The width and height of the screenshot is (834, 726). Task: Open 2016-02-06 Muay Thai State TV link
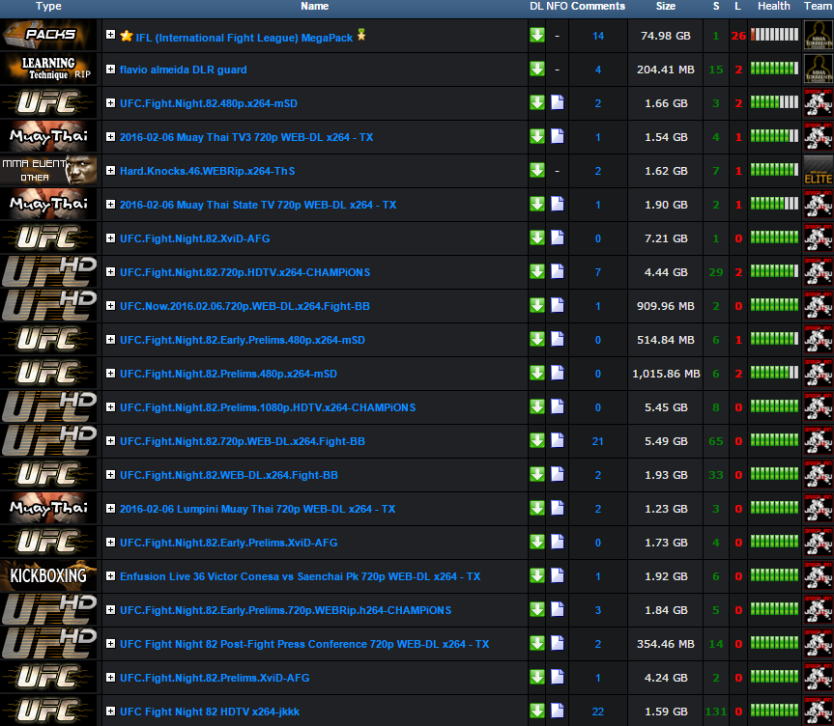pos(258,205)
